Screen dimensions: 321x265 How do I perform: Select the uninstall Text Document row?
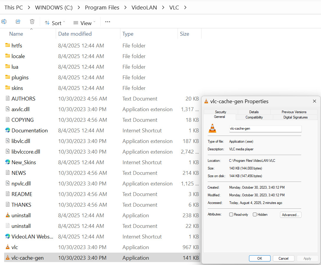[x=102, y=226]
